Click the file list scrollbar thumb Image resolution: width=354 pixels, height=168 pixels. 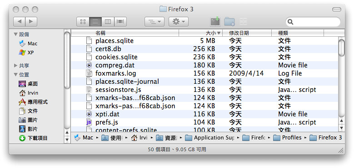click(342, 48)
